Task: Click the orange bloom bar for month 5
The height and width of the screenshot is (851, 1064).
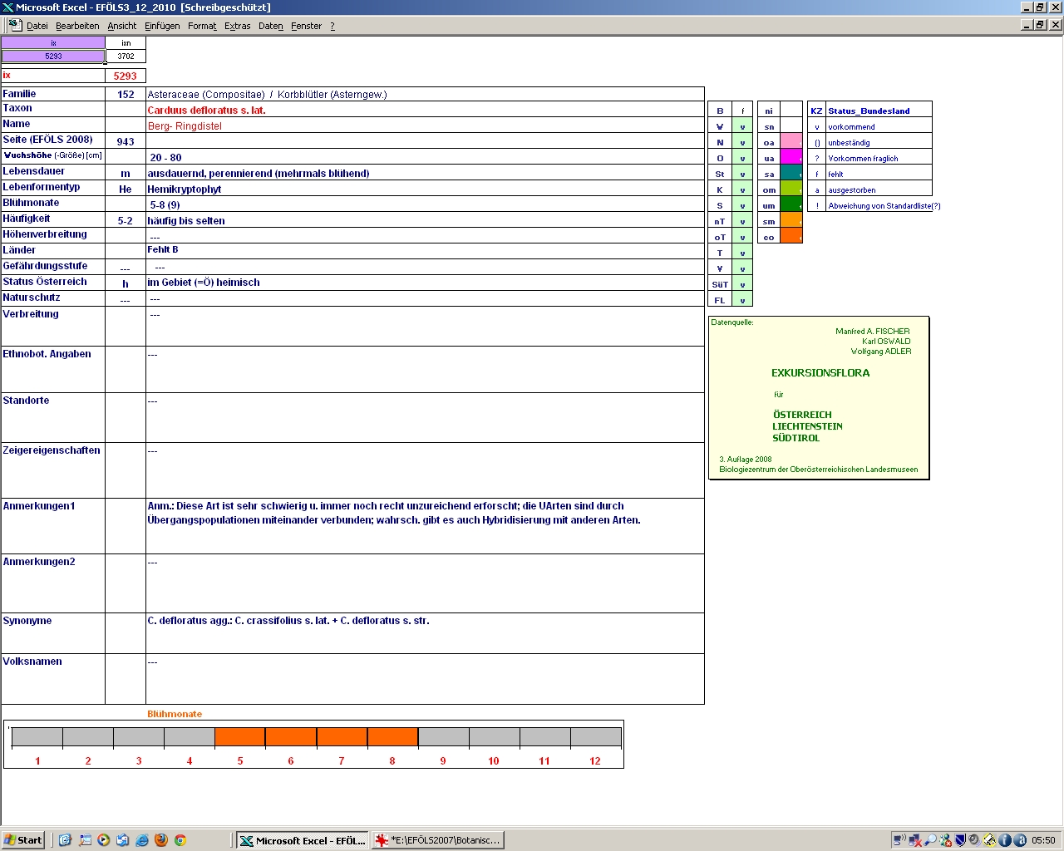Action: coord(240,737)
